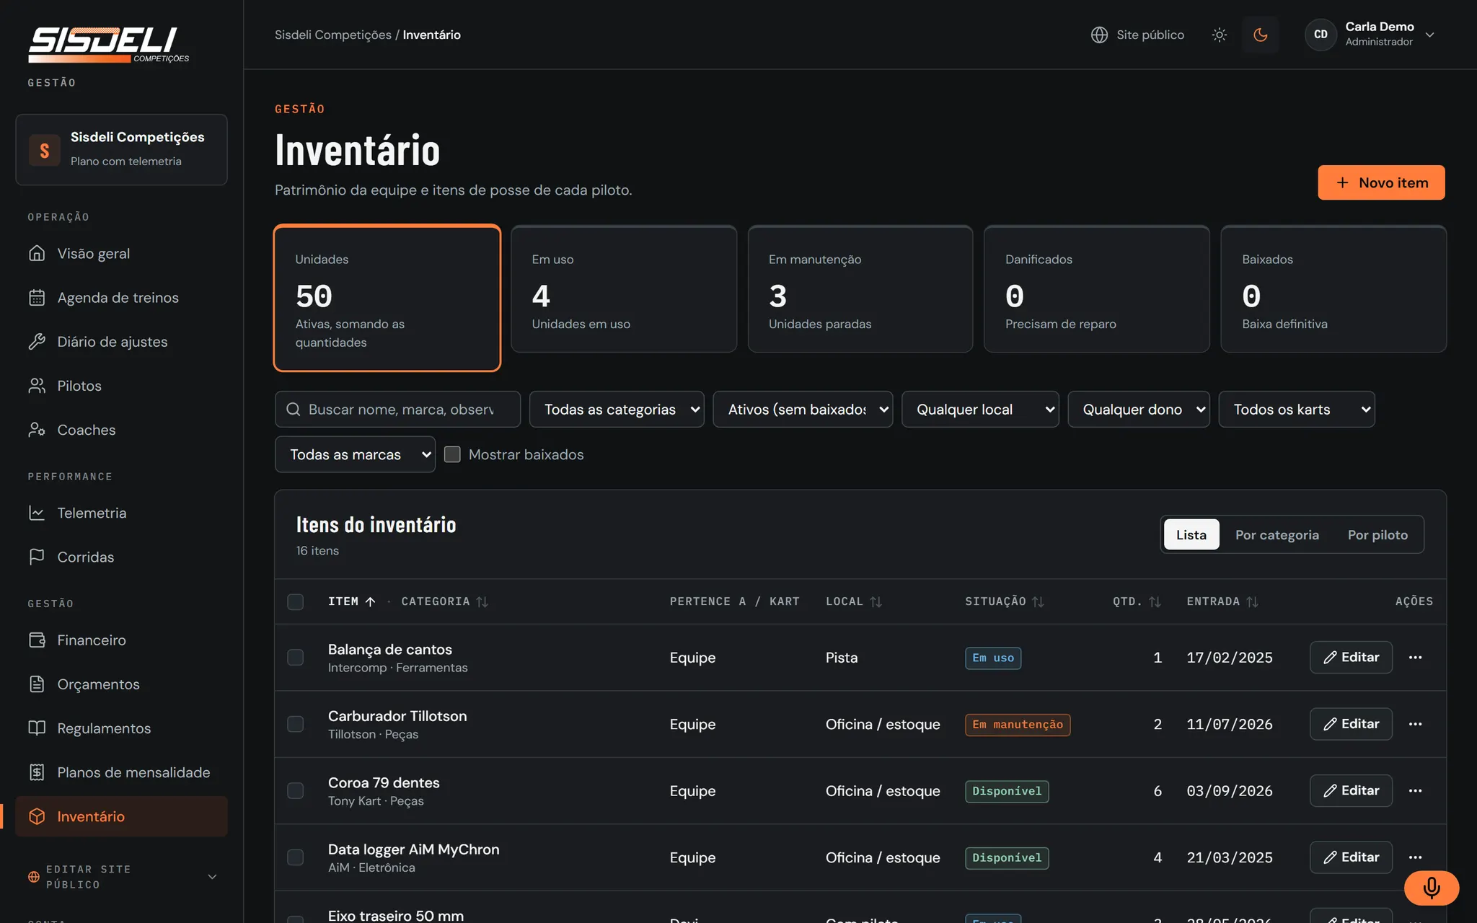Switch to the Por piloto view
1477x923 pixels.
point(1377,534)
